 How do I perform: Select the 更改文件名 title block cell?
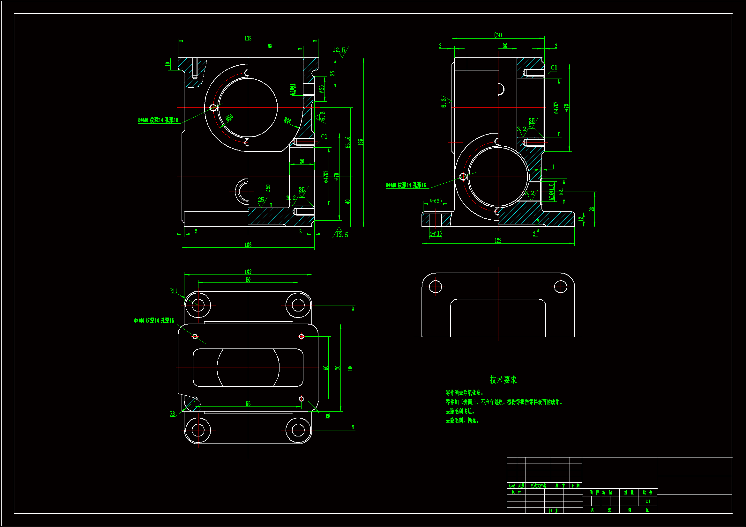538,486
